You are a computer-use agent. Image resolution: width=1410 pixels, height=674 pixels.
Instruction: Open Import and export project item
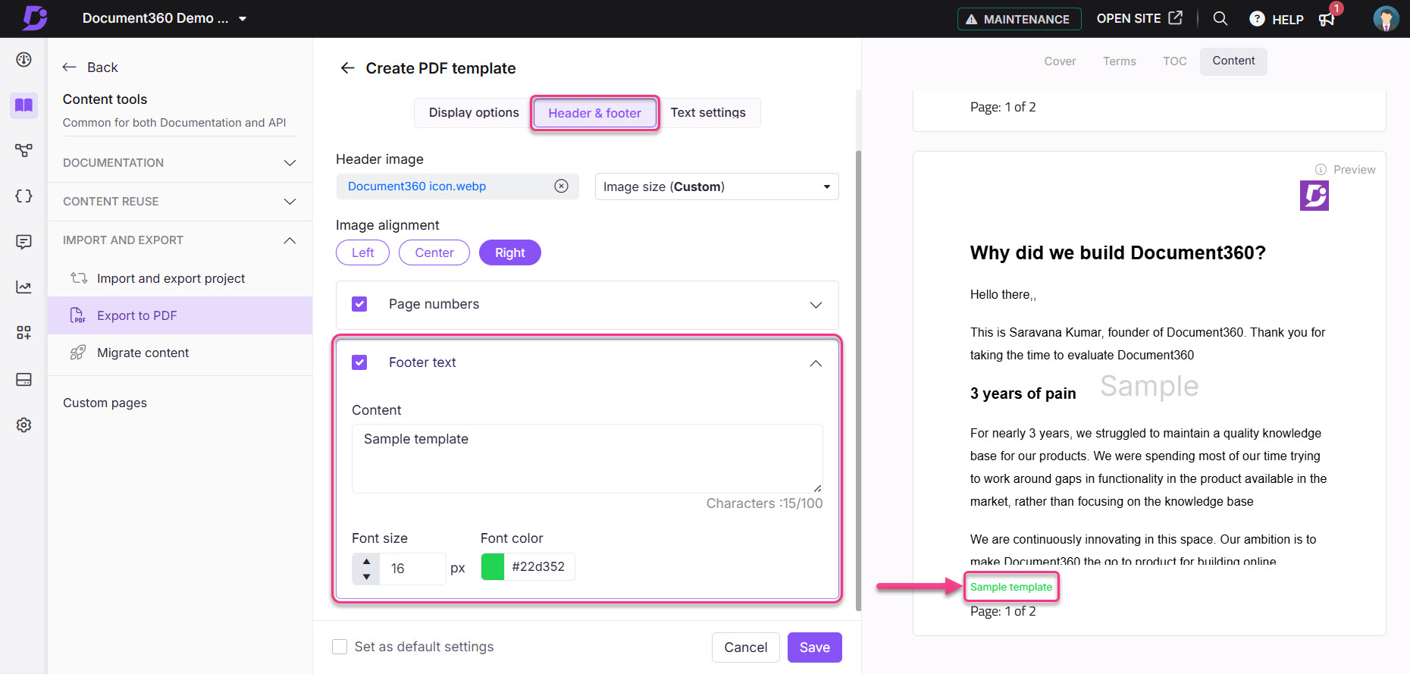(x=180, y=278)
